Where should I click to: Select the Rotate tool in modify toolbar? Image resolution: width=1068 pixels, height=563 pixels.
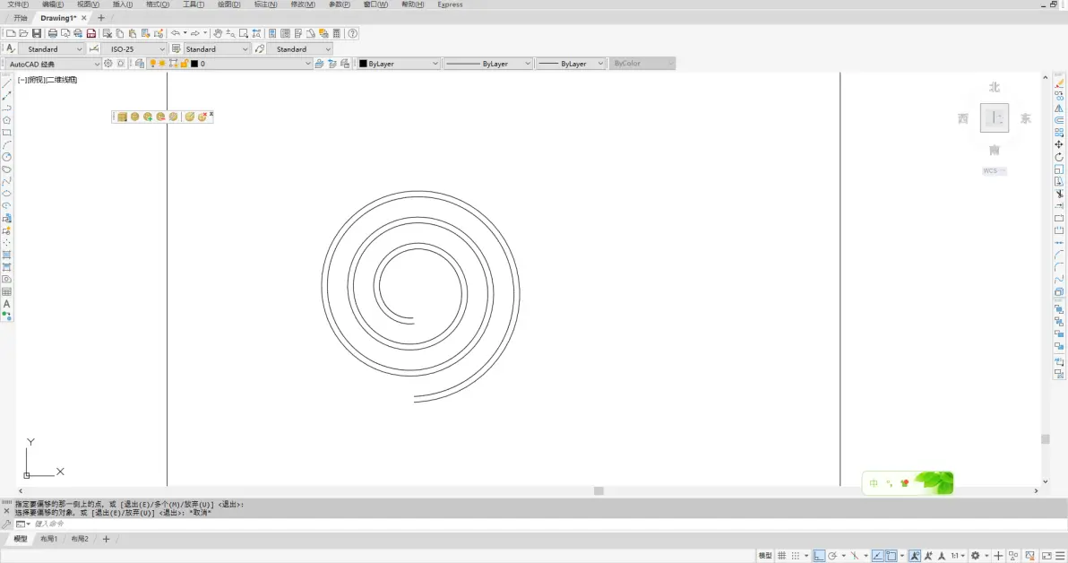tap(1059, 157)
